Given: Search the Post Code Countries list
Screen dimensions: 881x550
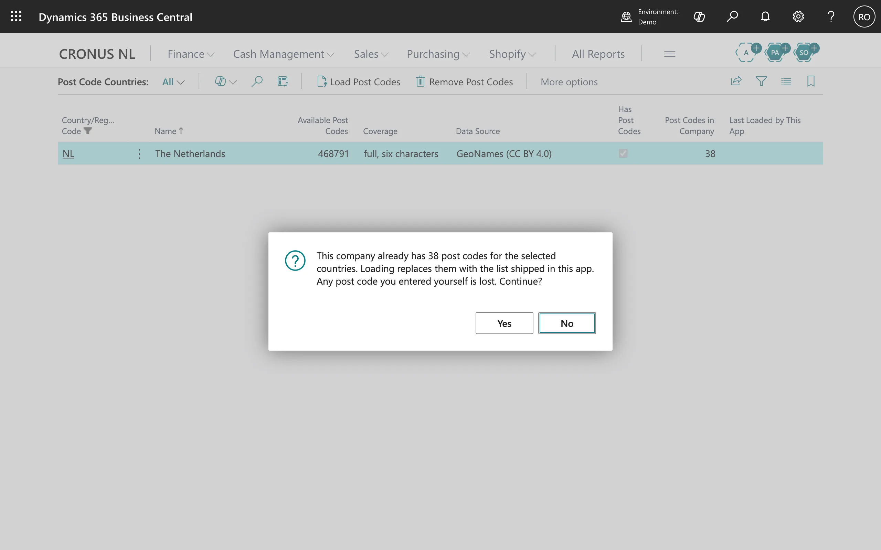Looking at the screenshot, I should [257, 81].
